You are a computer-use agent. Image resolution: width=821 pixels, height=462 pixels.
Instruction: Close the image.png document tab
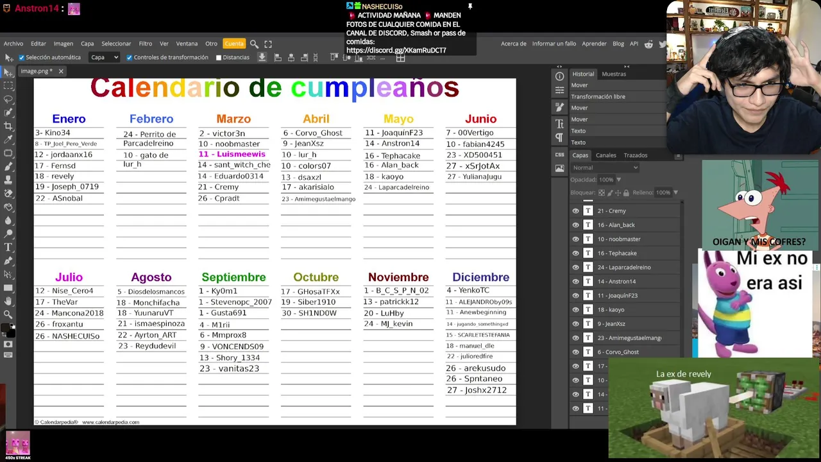point(61,71)
